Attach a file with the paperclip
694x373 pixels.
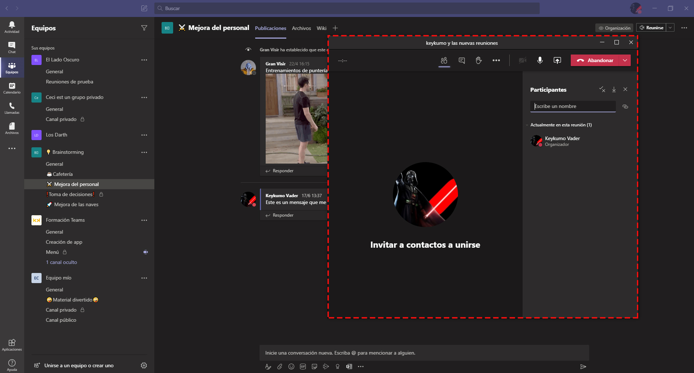[280, 367]
